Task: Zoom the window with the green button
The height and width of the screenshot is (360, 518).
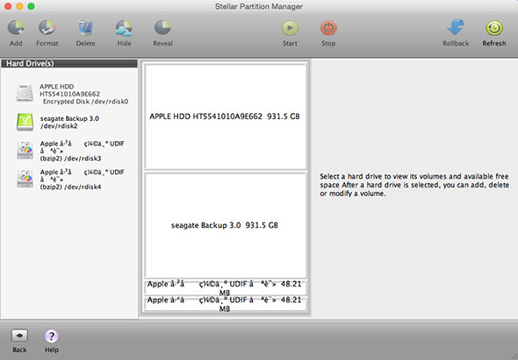Action: tap(31, 6)
